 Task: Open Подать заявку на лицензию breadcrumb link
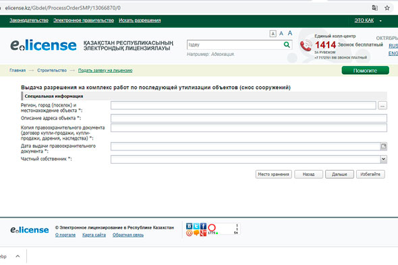click(105, 70)
